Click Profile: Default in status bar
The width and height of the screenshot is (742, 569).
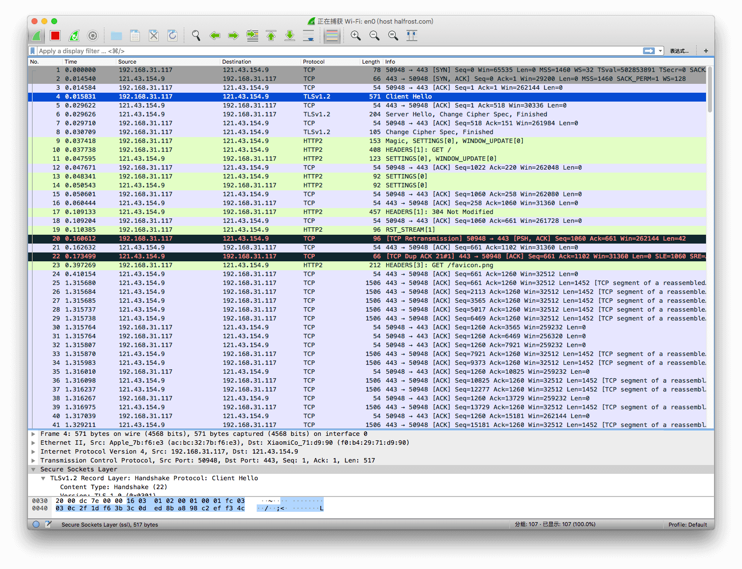pos(687,525)
